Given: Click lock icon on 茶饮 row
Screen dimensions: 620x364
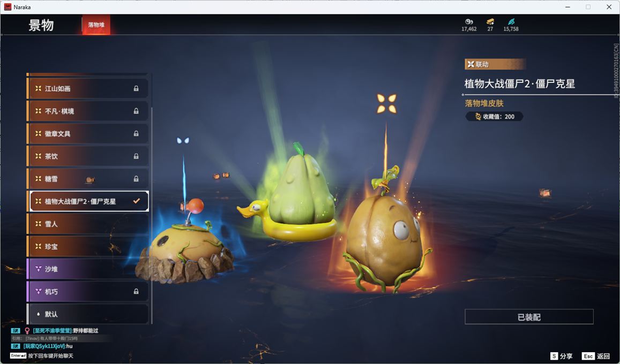Looking at the screenshot, I should 136,156.
